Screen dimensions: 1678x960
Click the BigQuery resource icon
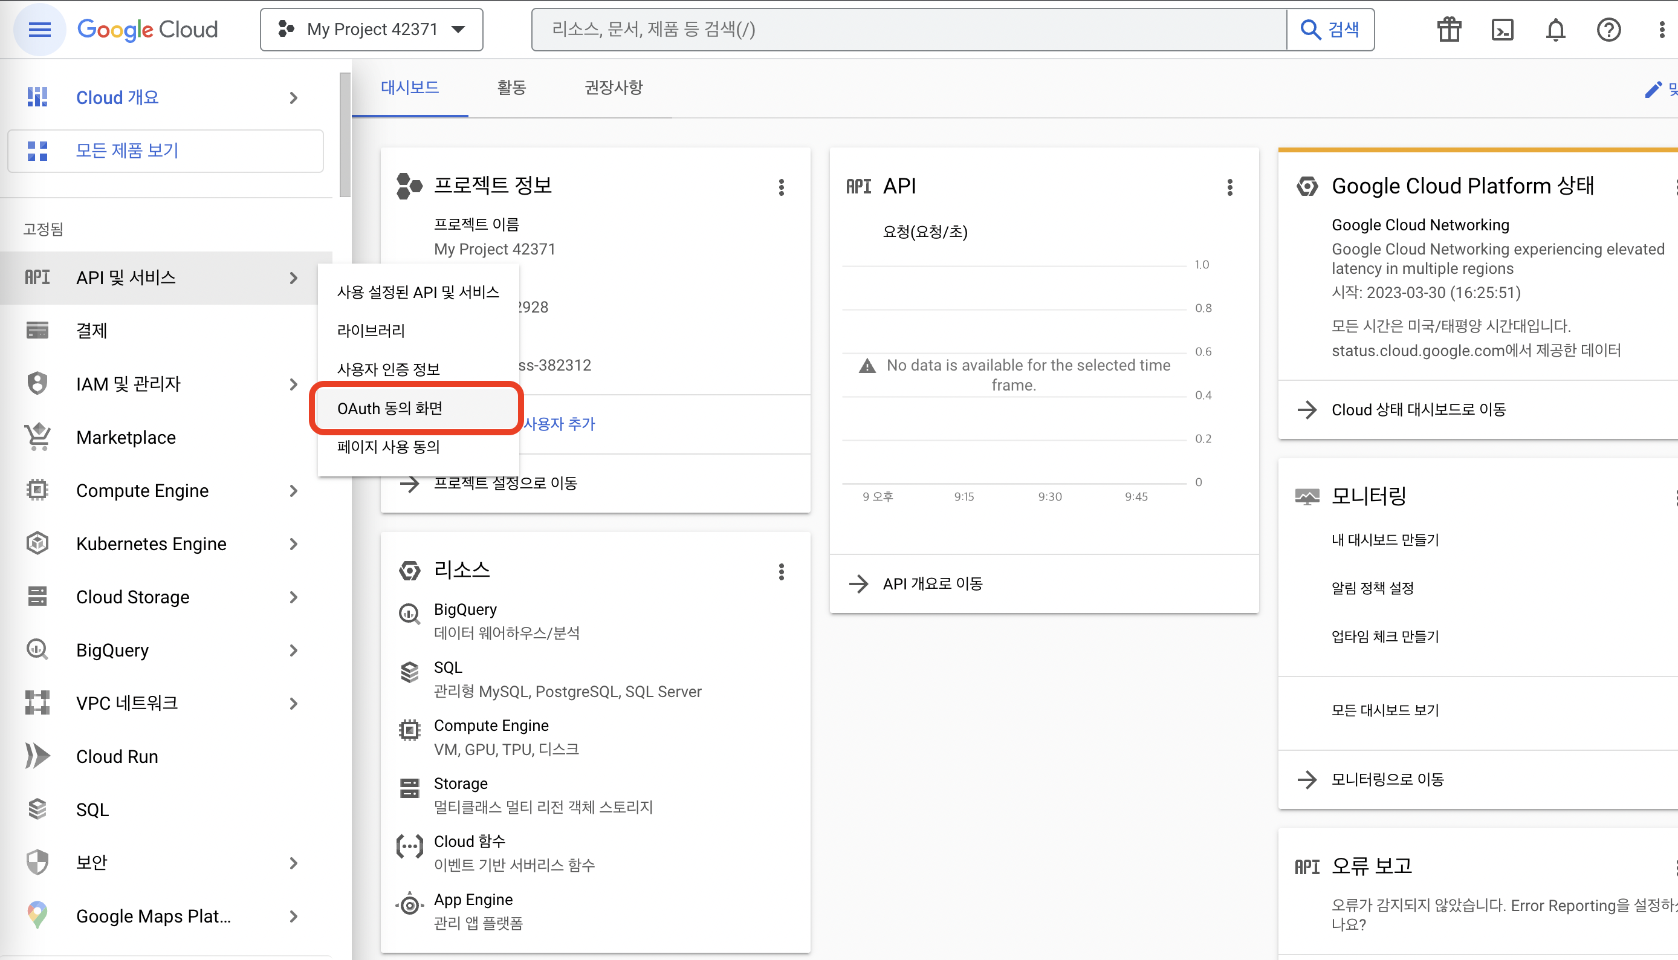tap(409, 614)
